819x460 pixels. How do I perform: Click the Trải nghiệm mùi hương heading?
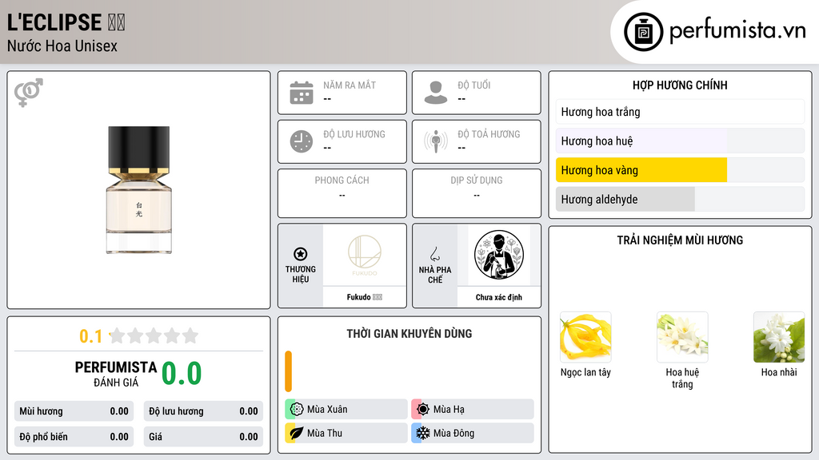[680, 240]
